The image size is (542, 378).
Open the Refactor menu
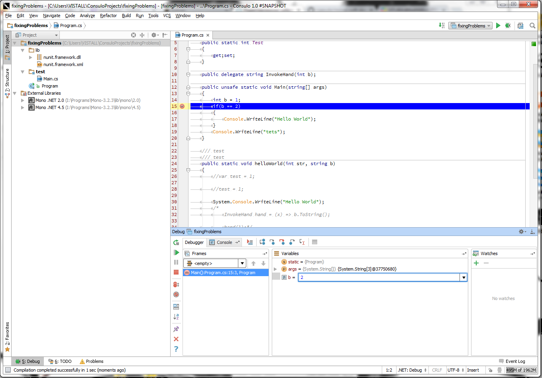click(x=108, y=16)
